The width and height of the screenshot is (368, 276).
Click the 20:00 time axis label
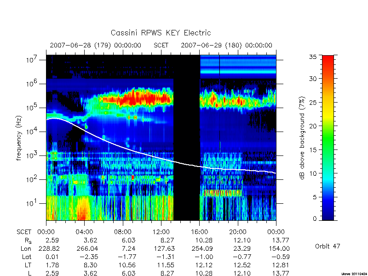coord(238,232)
